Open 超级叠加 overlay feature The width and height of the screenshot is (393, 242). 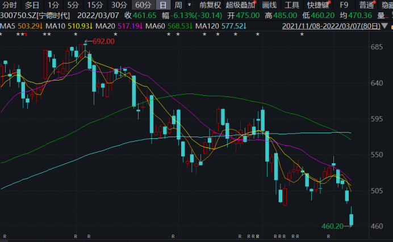[x=240, y=5]
